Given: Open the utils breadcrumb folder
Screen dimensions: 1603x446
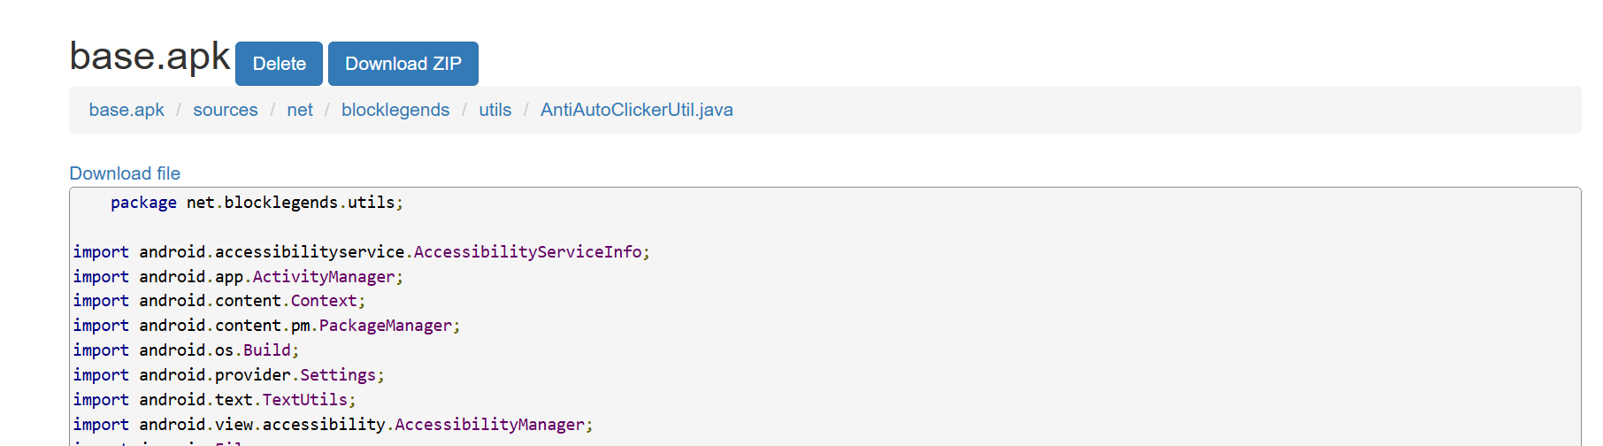Looking at the screenshot, I should [x=495, y=110].
